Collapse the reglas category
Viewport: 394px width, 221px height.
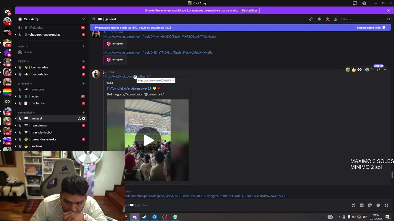click(23, 46)
